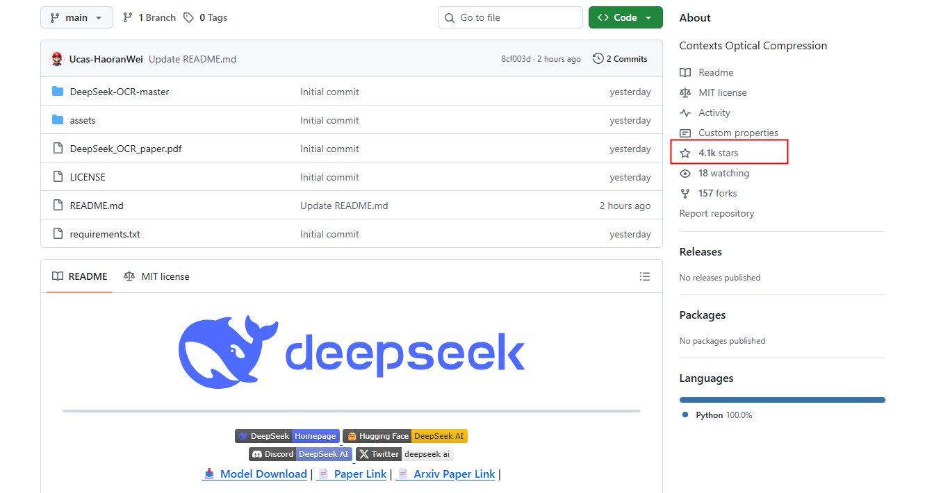This screenshot has width=934, height=493.
Task: Click the magnifier icon in Go to file
Action: (x=450, y=17)
